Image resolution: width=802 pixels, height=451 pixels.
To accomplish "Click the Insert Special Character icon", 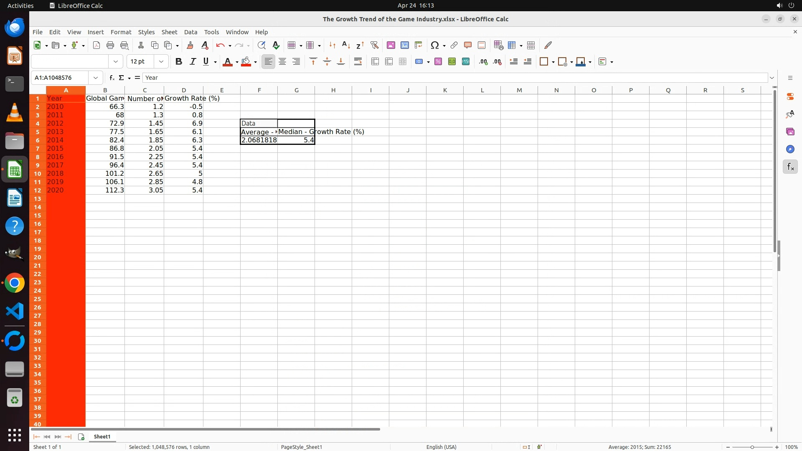I will point(434,45).
